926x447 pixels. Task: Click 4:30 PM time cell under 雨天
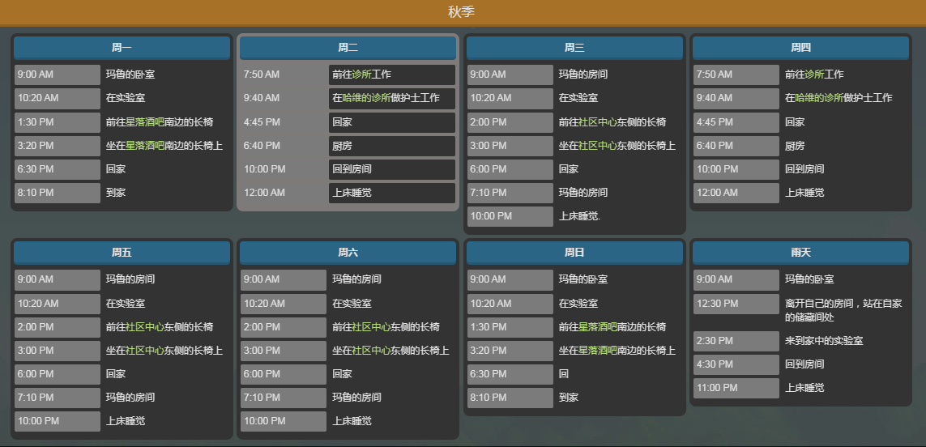[736, 365]
